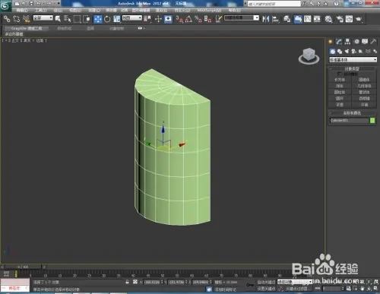The height and width of the screenshot is (294, 380).
Task: Toggle the 3D Snaps button
Action: point(179,19)
